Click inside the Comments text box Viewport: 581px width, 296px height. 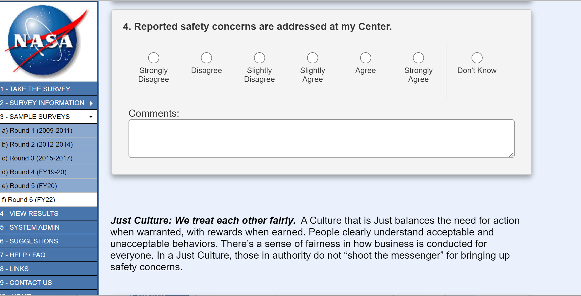coord(321,138)
